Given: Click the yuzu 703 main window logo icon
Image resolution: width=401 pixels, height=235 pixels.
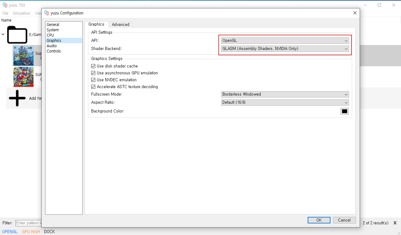Looking at the screenshot, I should [5, 5].
